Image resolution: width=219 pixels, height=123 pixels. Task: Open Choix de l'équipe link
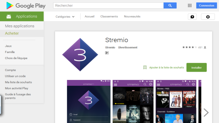[x=16, y=58]
